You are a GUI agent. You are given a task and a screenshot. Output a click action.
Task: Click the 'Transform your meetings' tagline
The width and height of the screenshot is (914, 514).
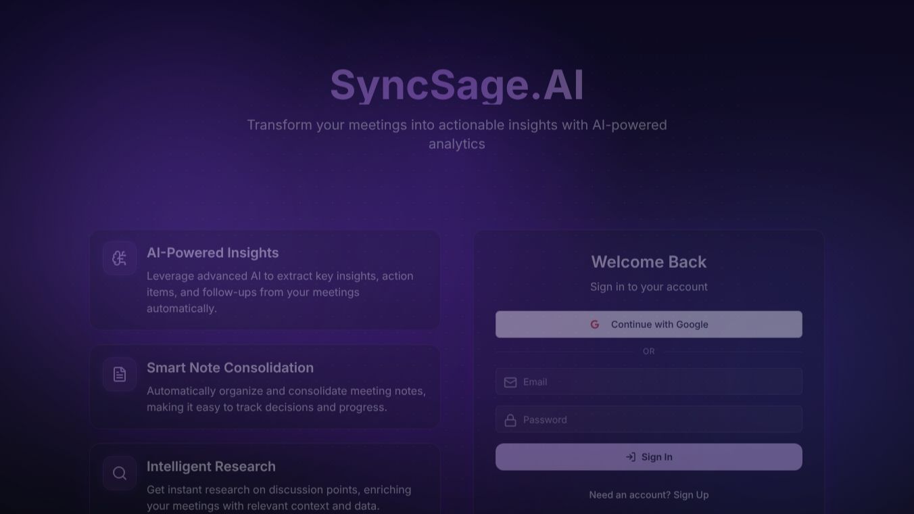457,134
